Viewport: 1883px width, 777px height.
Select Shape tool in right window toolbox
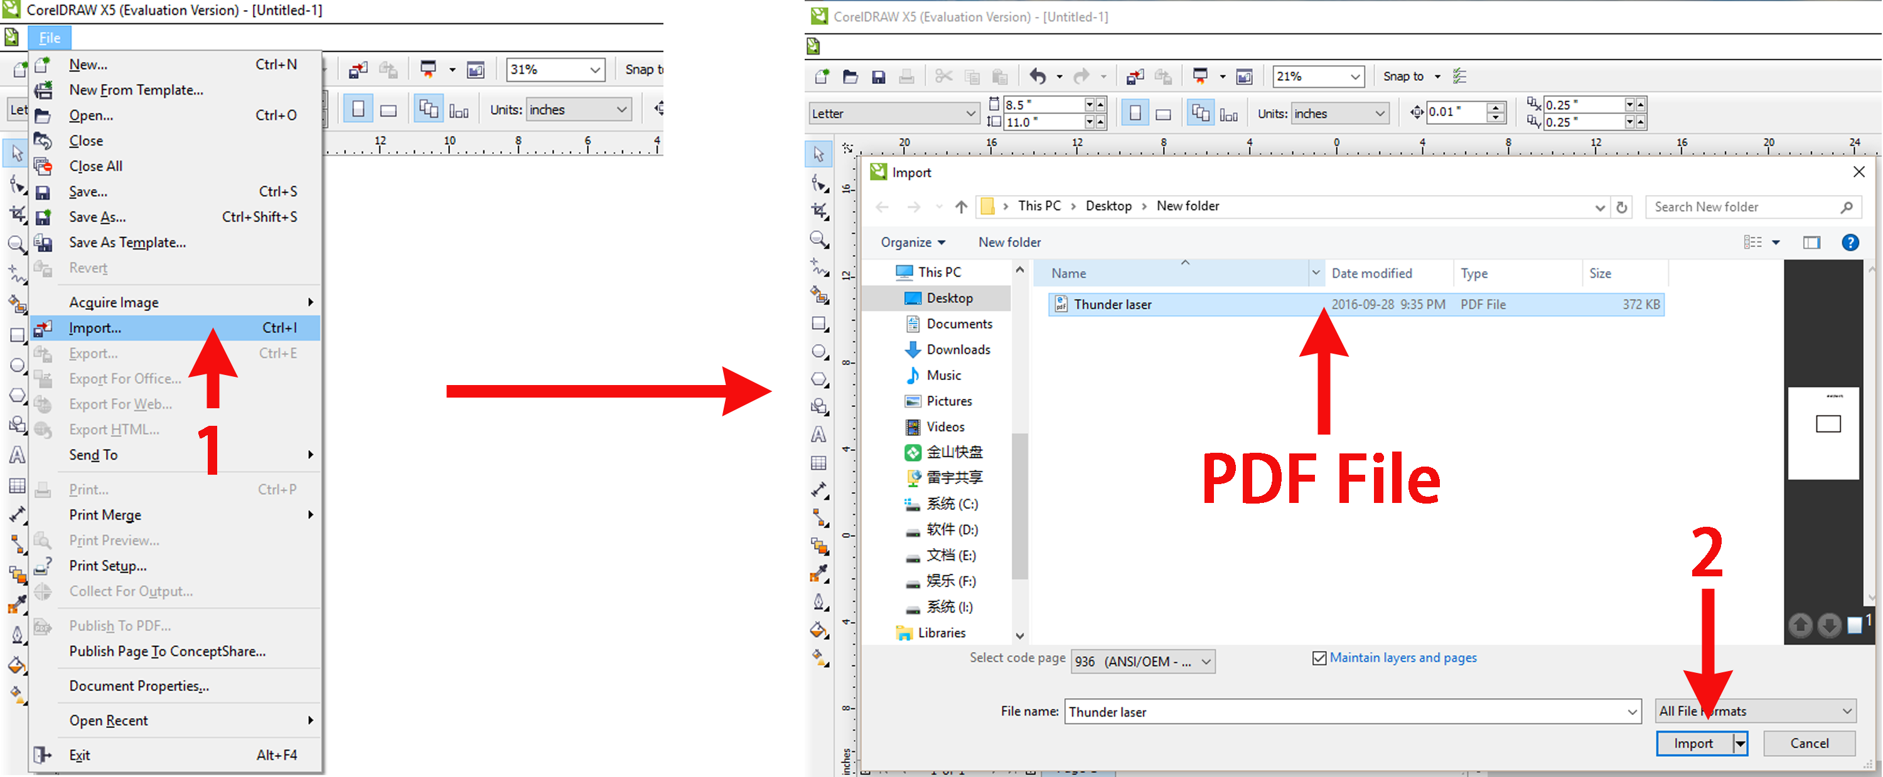[x=818, y=182]
